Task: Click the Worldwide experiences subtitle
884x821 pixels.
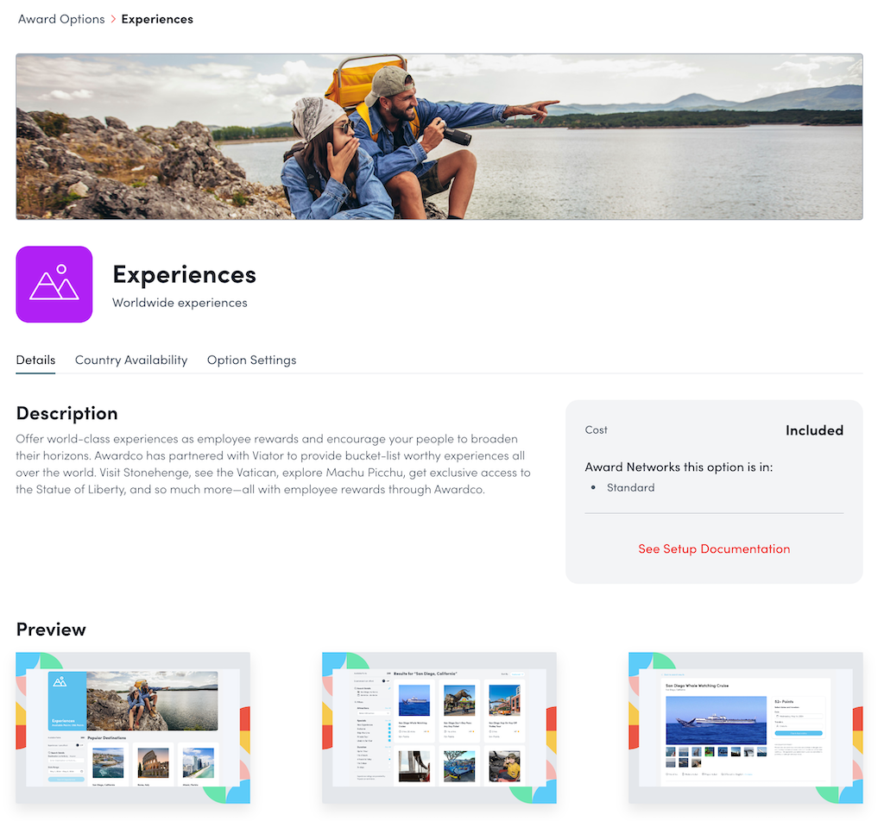Action: [180, 303]
